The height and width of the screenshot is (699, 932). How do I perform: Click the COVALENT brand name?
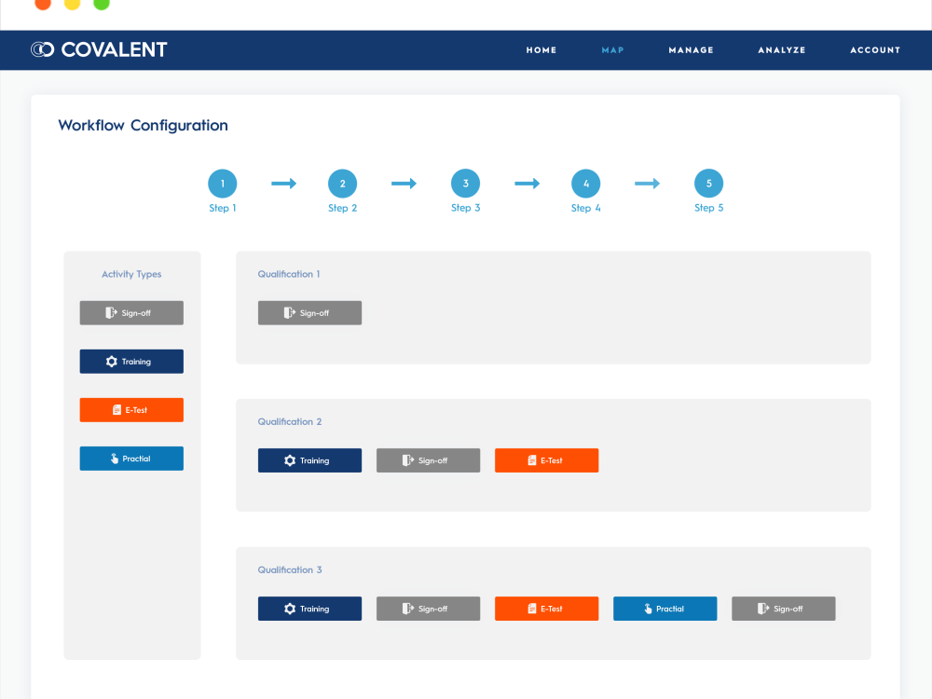click(x=114, y=49)
